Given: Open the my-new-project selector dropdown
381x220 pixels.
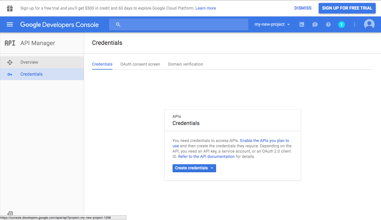Looking at the screenshot, I should coord(272,24).
